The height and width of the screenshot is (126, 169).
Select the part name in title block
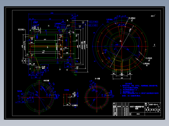(137, 108)
